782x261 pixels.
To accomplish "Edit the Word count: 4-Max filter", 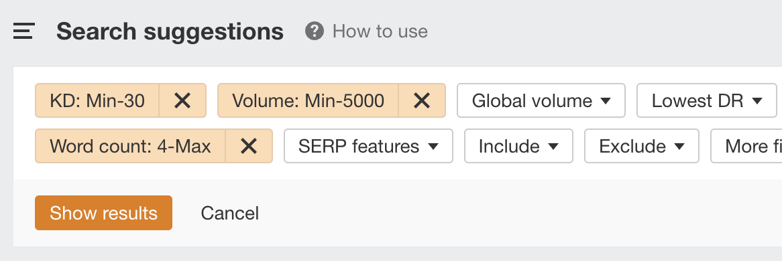I will coord(130,146).
